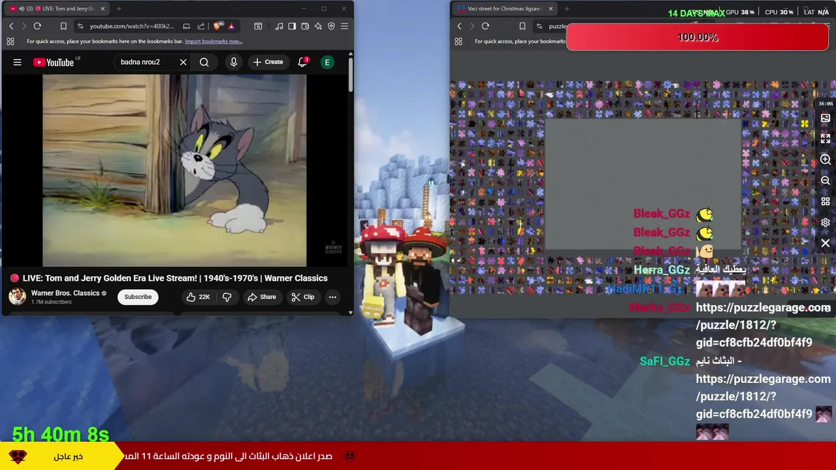Open the green 'E' account avatar
Image resolution: width=836 pixels, height=470 pixels.
(x=327, y=62)
